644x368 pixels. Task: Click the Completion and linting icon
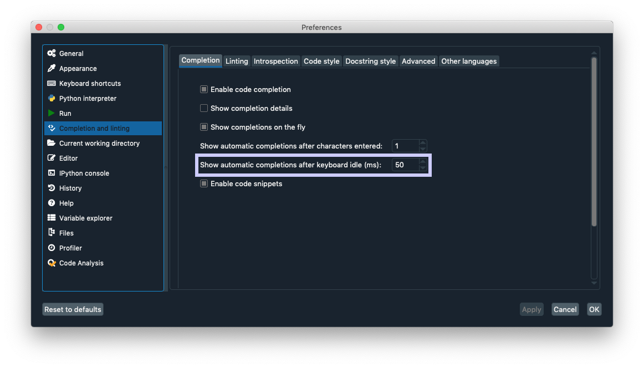tap(52, 128)
